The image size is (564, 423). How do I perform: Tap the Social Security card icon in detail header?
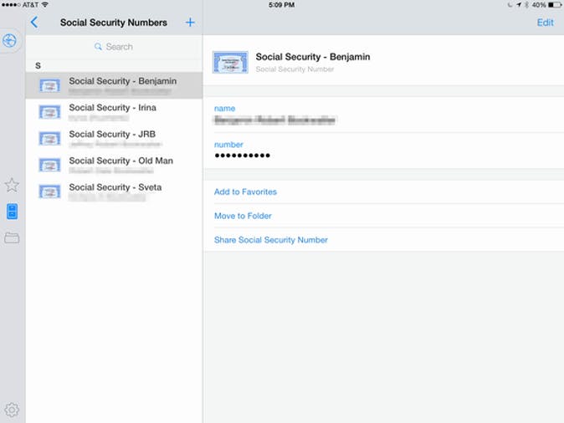point(230,63)
